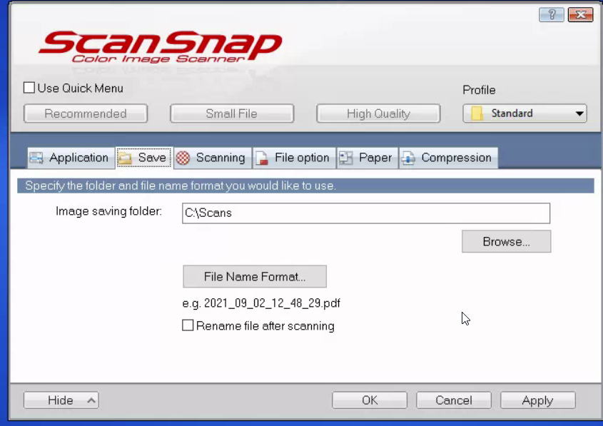This screenshot has height=426, width=603.
Task: Click the Profile label
Action: [479, 90]
